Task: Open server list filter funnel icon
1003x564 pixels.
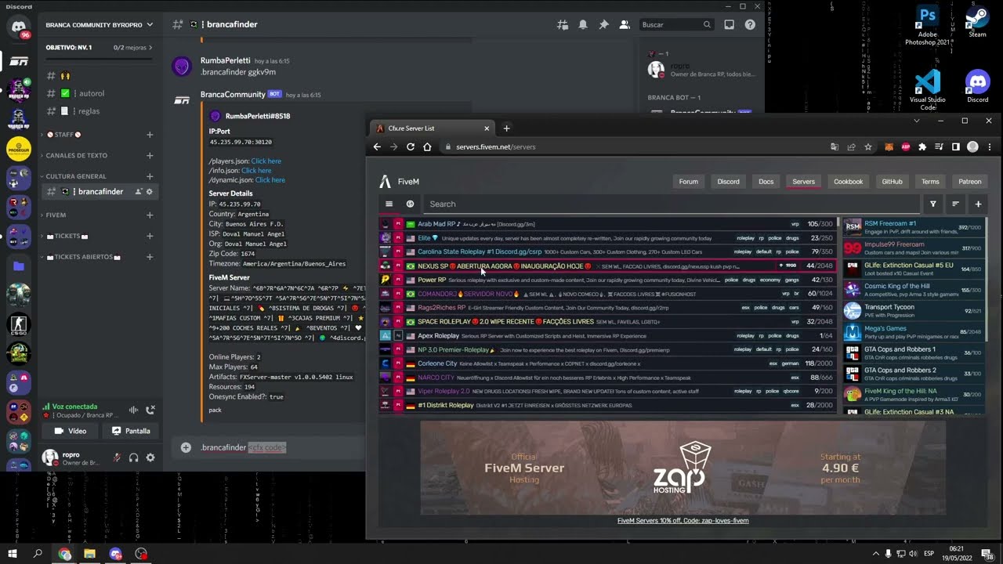Action: (x=932, y=204)
